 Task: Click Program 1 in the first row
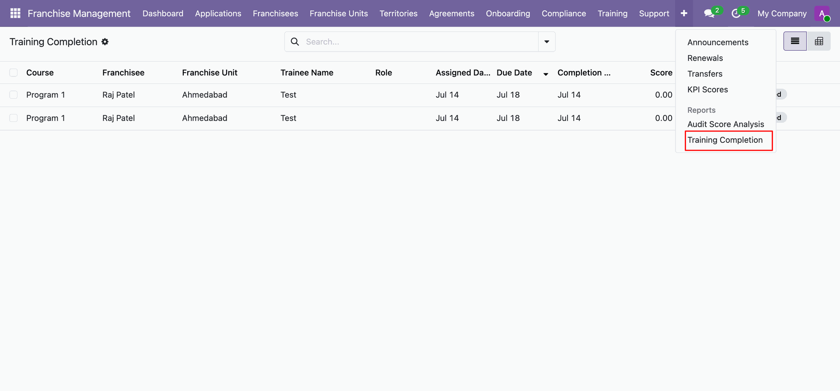45,95
